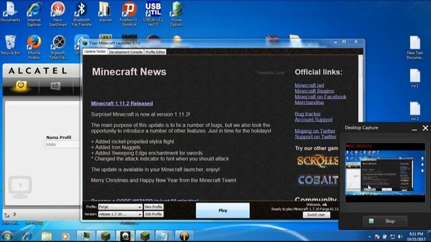Open Internet Explorer from the taskbar
The image size is (431, 242).
pos(27,236)
